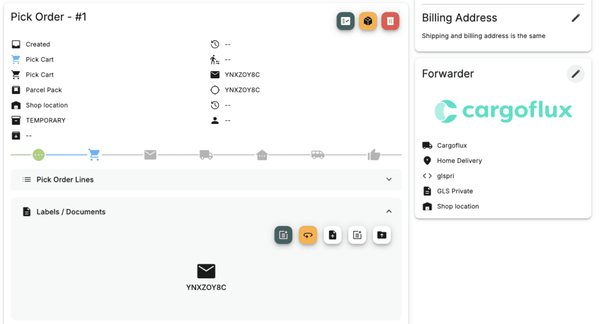This screenshot has width=599, height=324.
Task: Open the YNXZOY8C envelope label document
Action: [206, 271]
